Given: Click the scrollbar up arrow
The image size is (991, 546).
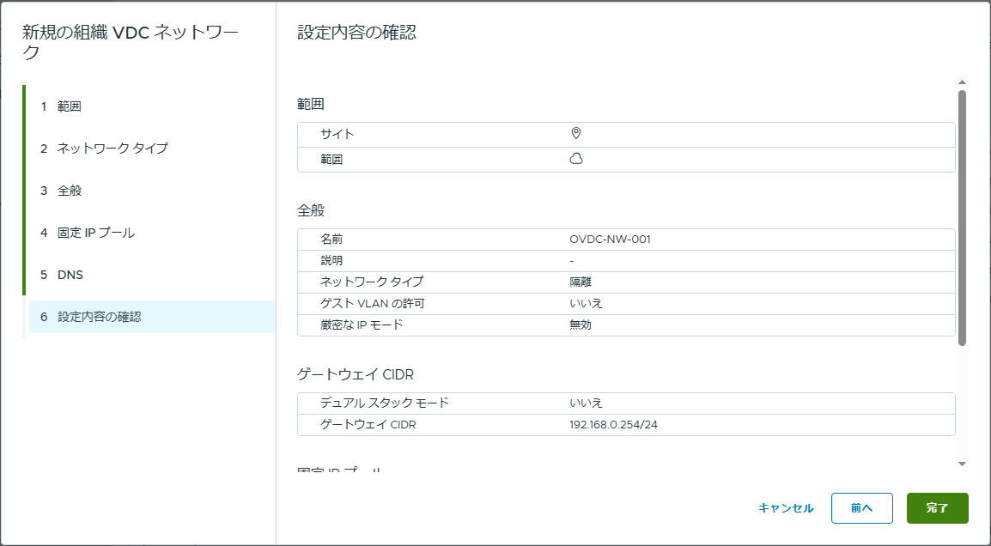Looking at the screenshot, I should 962,82.
